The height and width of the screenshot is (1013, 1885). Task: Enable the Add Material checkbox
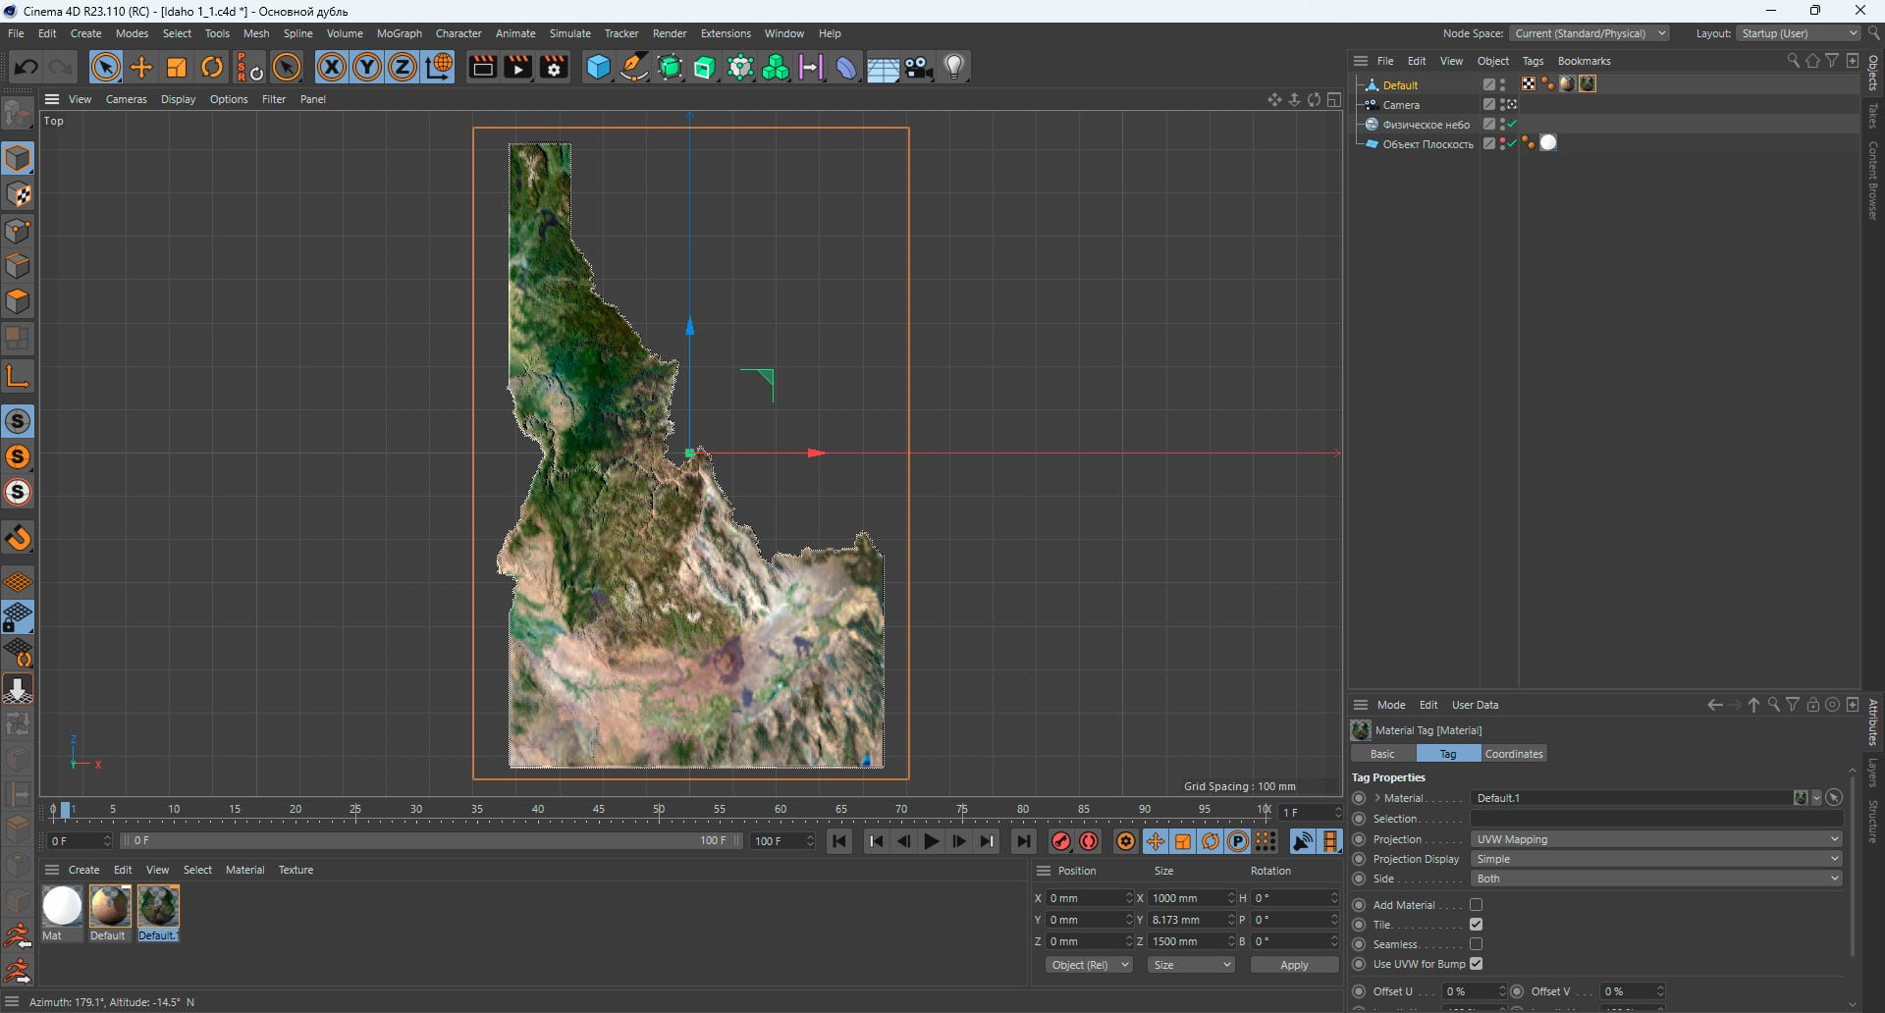click(1476, 905)
